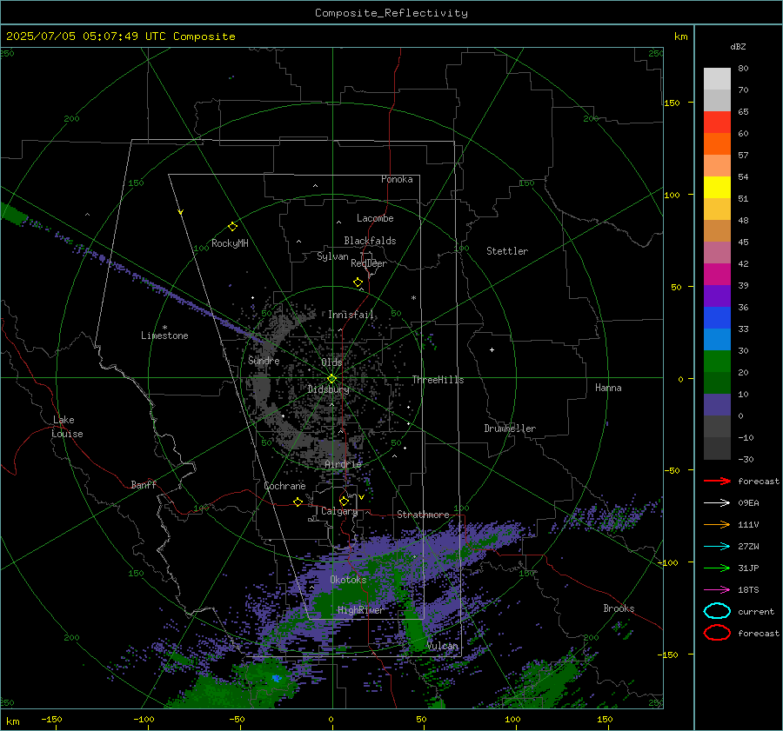The width and height of the screenshot is (783, 731).
Task: Click the Limestone label
Action: click(164, 336)
